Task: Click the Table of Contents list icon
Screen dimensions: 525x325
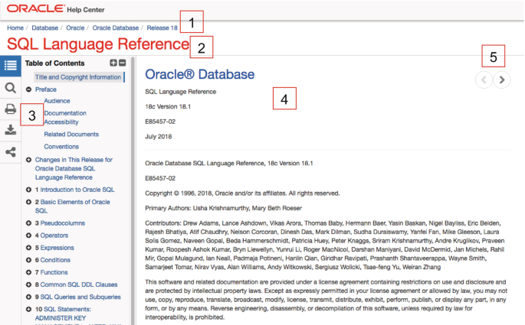Action: click(x=10, y=66)
